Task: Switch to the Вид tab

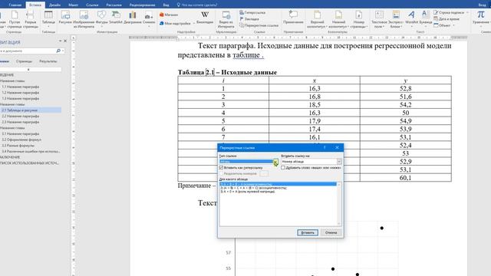Action: 166,5
